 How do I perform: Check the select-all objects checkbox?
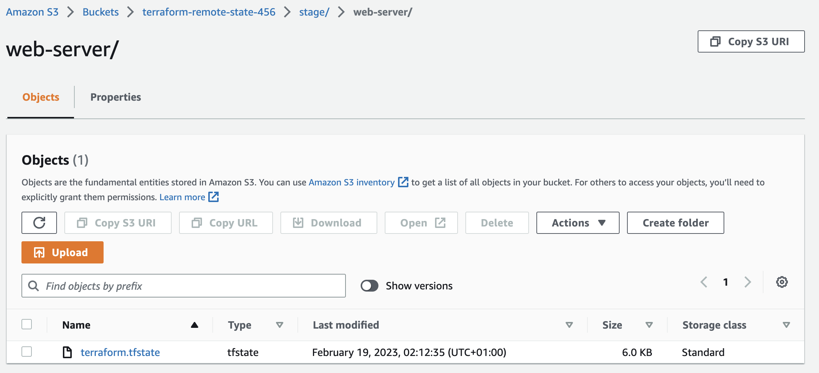tap(27, 324)
